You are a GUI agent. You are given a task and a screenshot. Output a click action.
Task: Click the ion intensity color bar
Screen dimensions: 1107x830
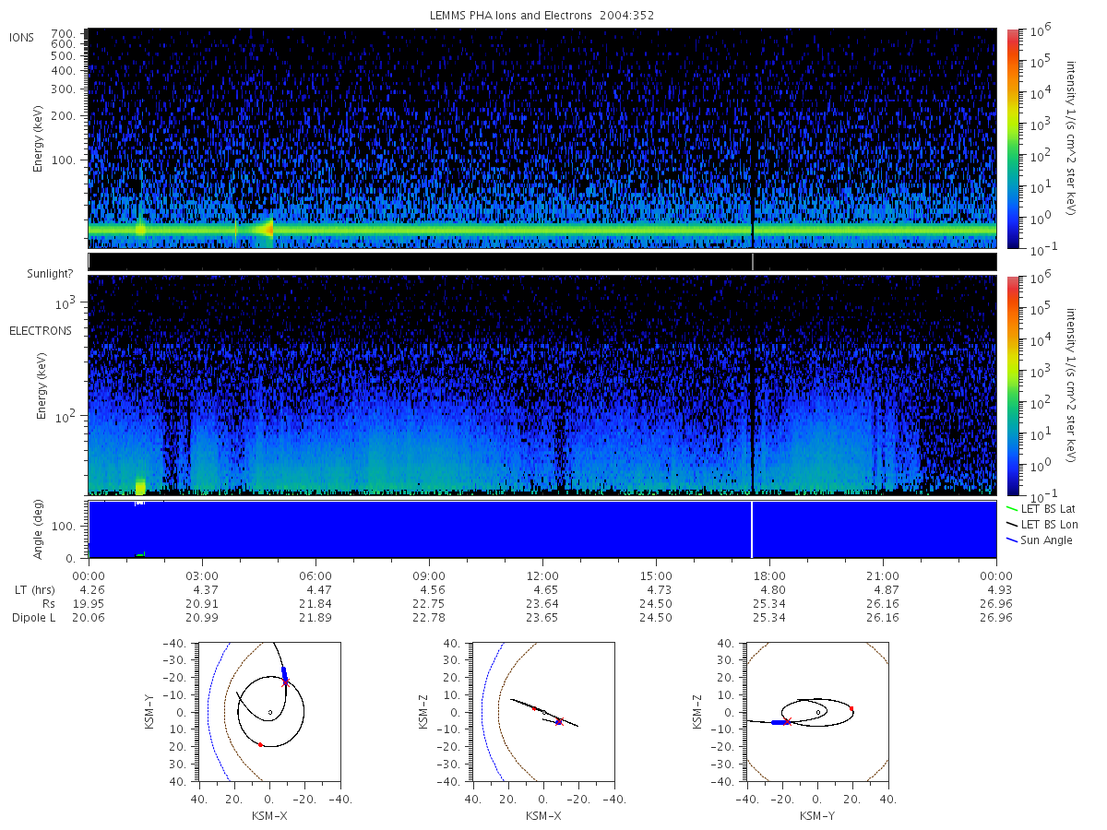click(1012, 138)
